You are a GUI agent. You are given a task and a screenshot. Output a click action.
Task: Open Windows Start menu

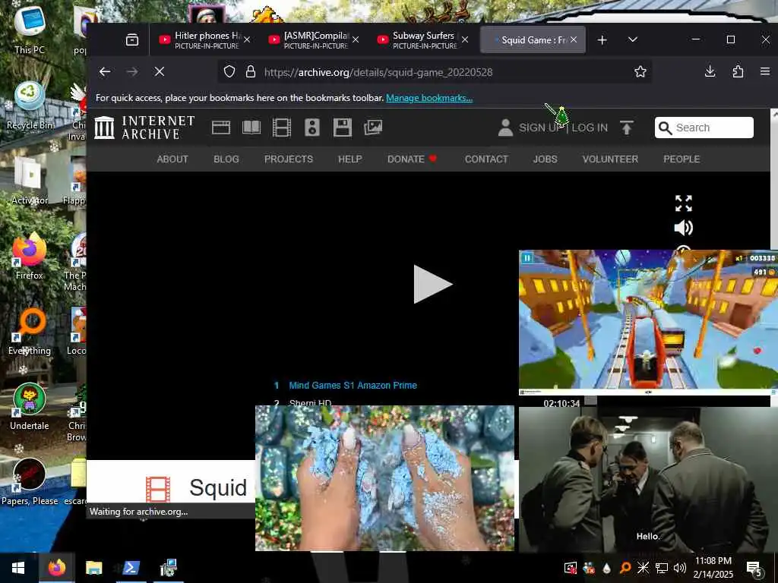pyautogui.click(x=18, y=568)
